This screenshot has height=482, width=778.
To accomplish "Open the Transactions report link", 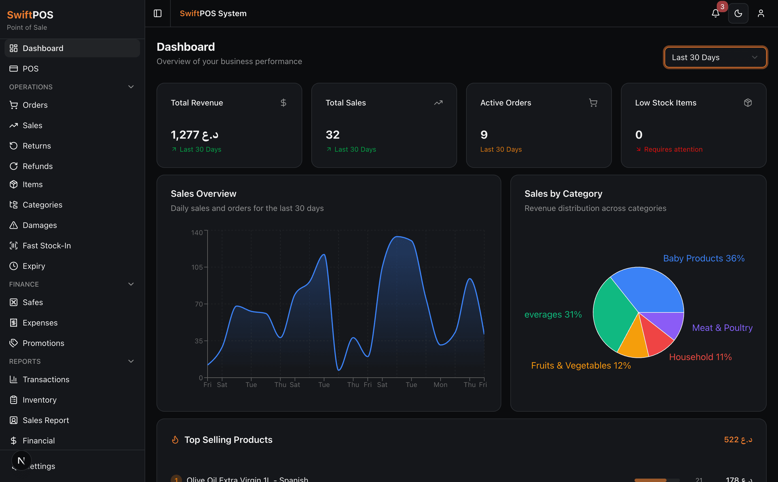I will coord(46,379).
